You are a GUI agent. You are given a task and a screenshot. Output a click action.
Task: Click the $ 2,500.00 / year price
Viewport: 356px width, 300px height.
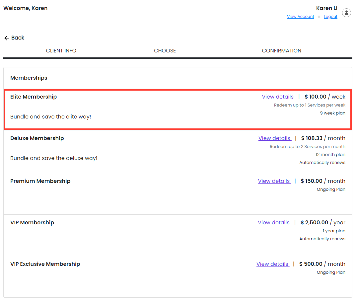(x=323, y=223)
